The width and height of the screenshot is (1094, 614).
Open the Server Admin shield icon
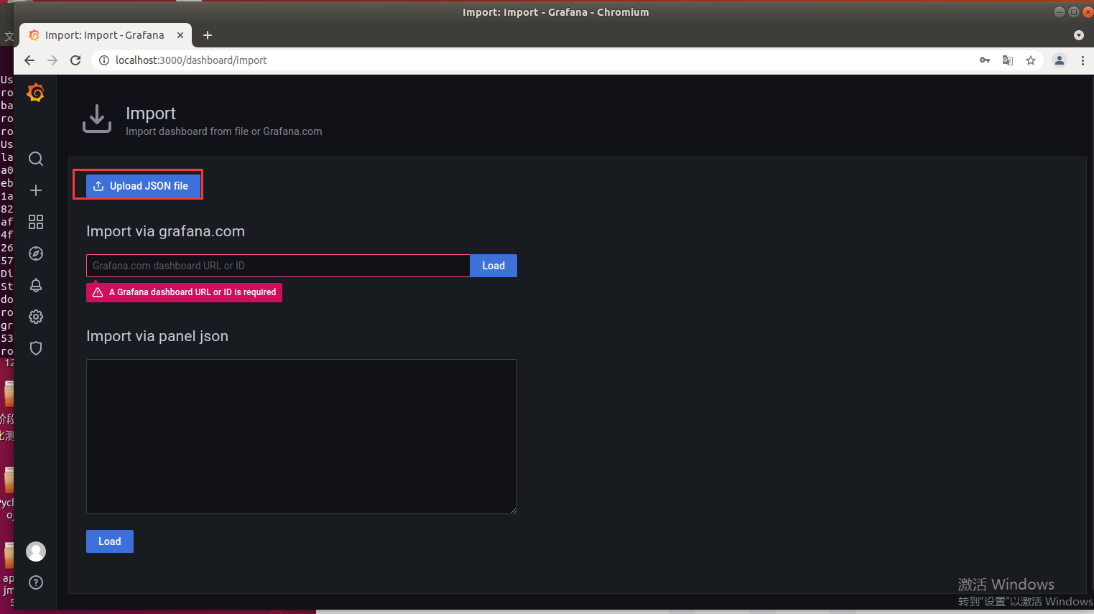pyautogui.click(x=36, y=348)
